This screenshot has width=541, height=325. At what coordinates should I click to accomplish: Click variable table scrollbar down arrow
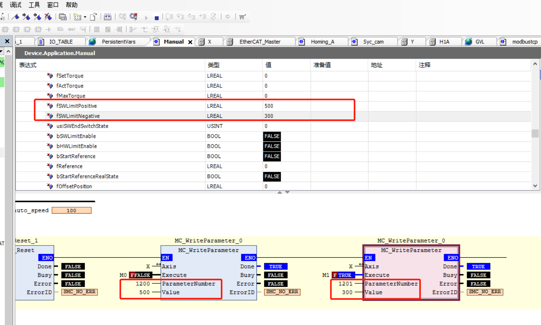(x=535, y=186)
